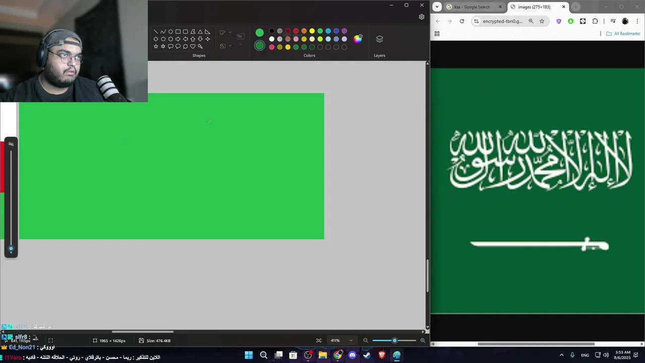Show hidden system tray icons
The image size is (645, 363).
(561, 355)
